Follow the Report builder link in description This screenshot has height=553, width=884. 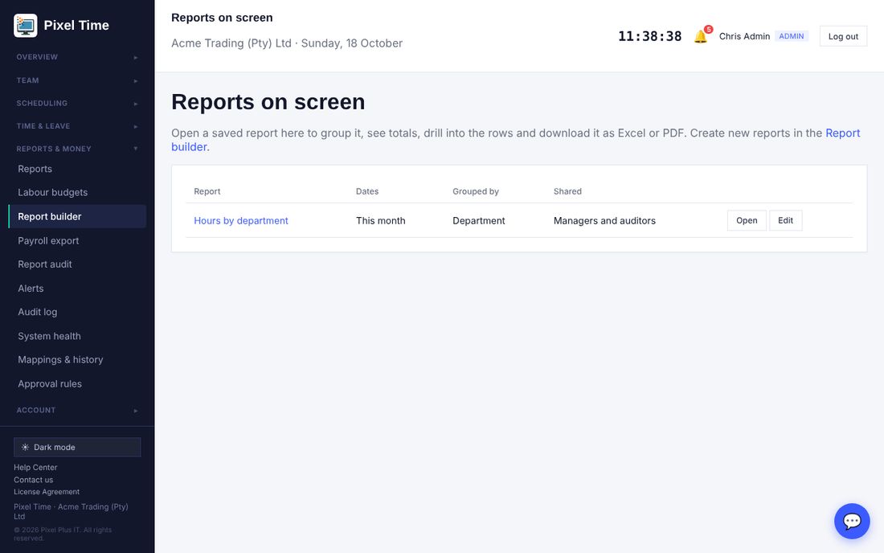pos(843,133)
